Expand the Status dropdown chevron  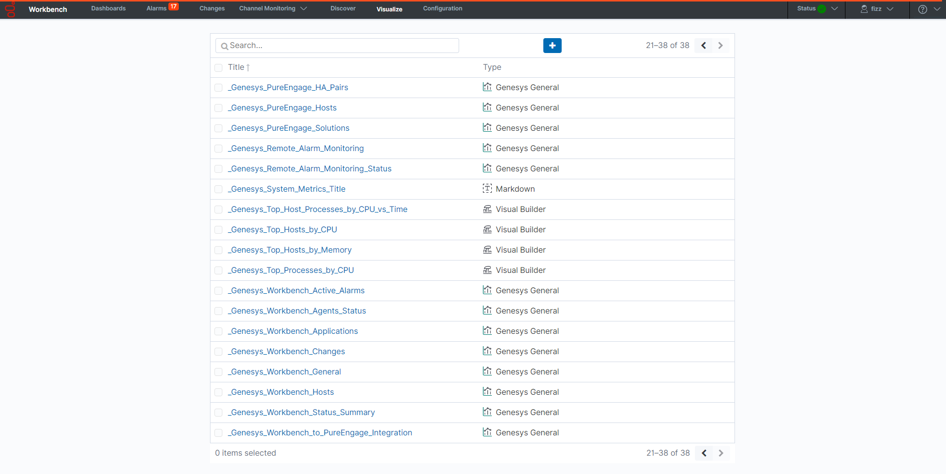(835, 9)
